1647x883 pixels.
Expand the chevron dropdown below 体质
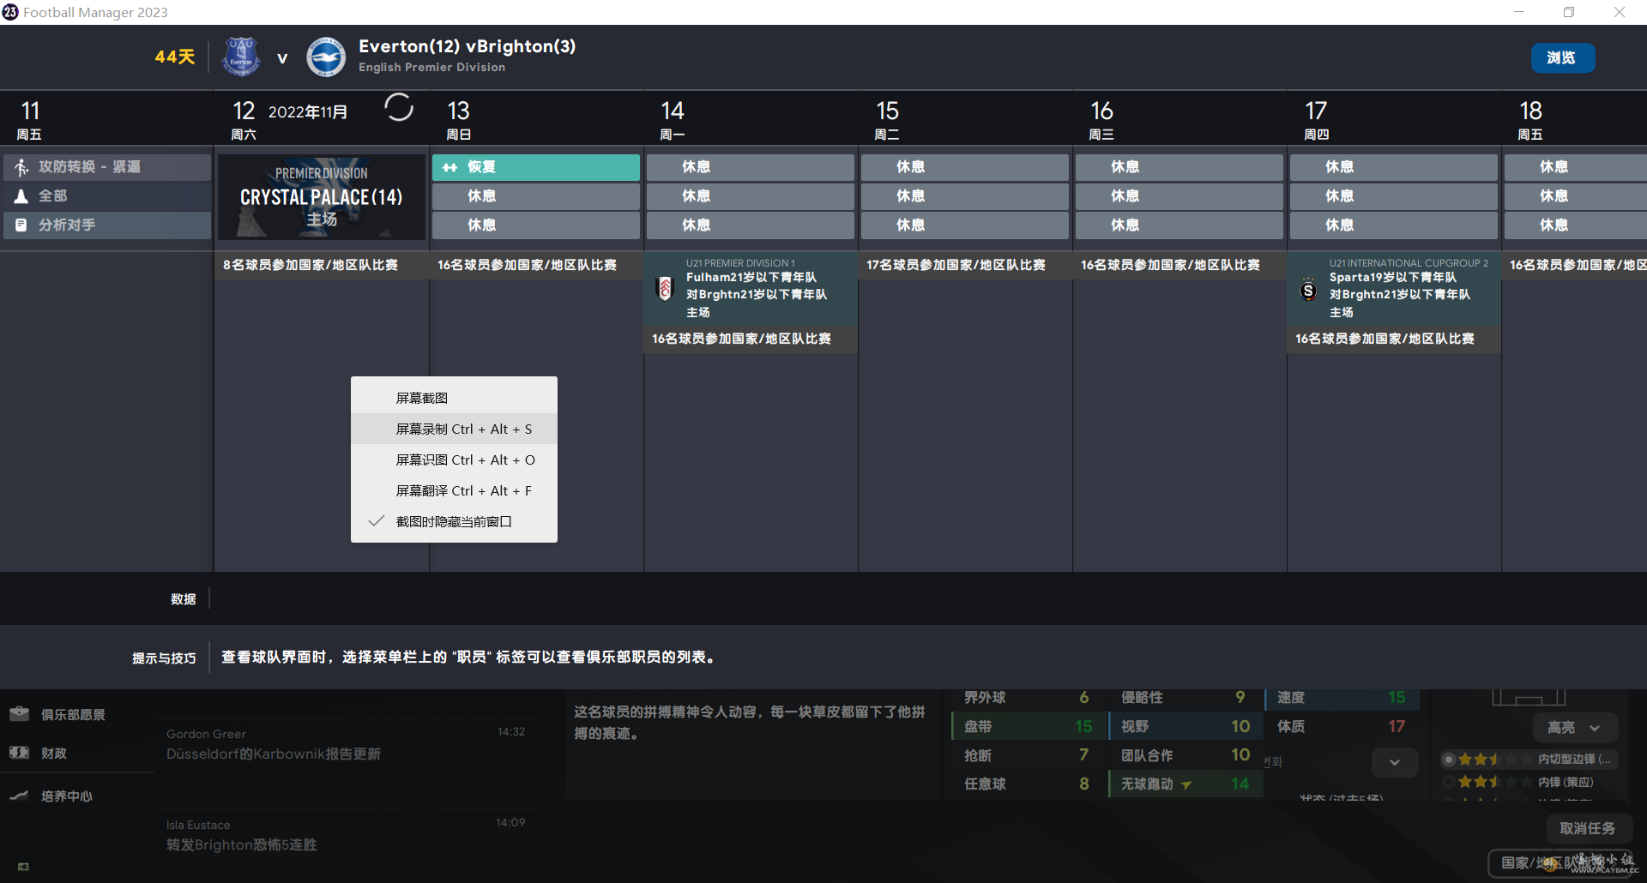click(x=1395, y=762)
